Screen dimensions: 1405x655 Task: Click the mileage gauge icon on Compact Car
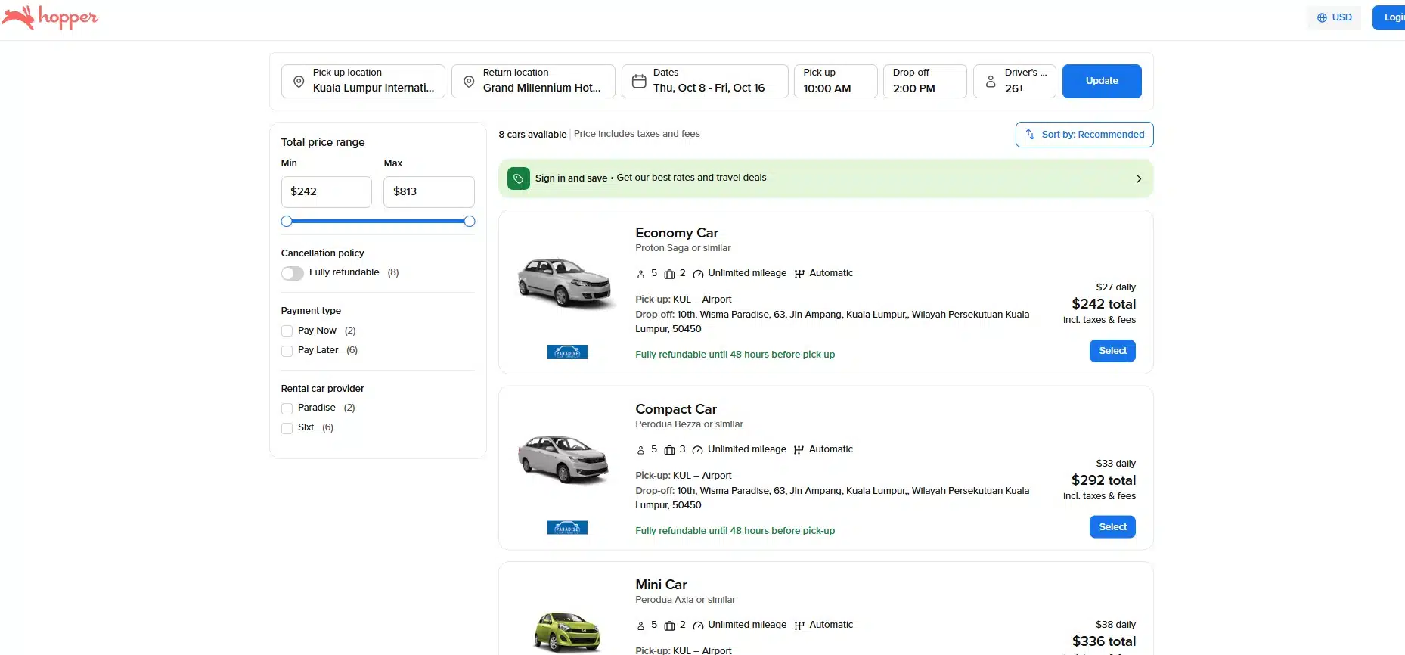[698, 450]
